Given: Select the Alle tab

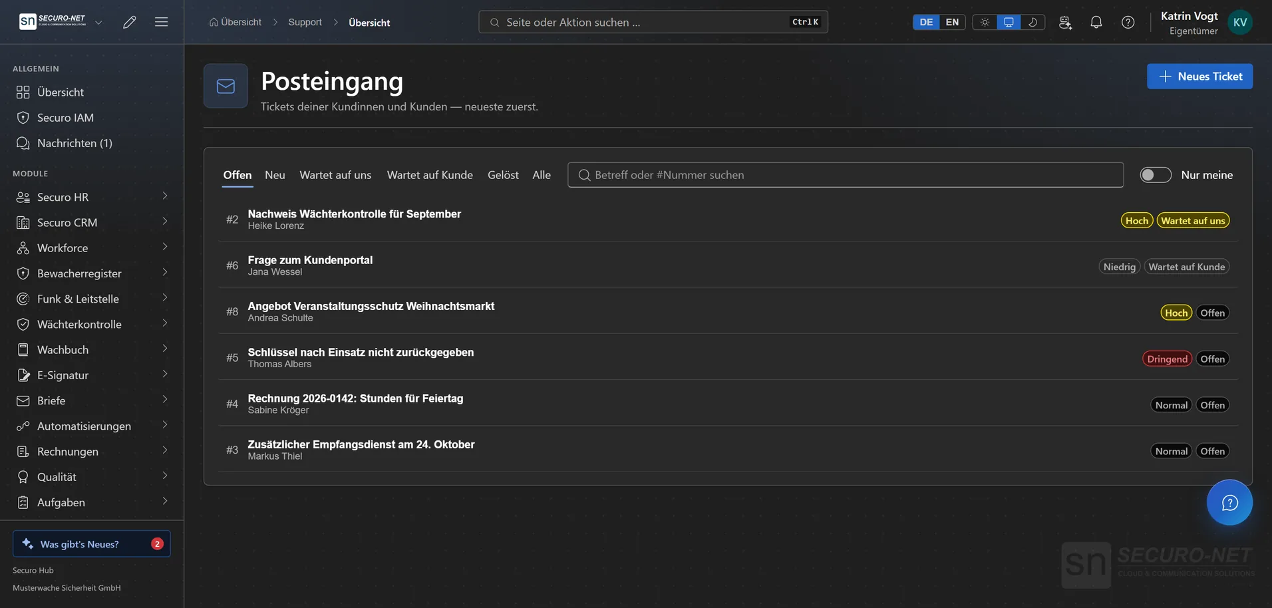Looking at the screenshot, I should pos(542,175).
